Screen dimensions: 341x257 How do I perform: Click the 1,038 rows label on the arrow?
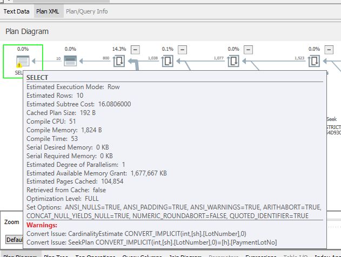point(153,58)
